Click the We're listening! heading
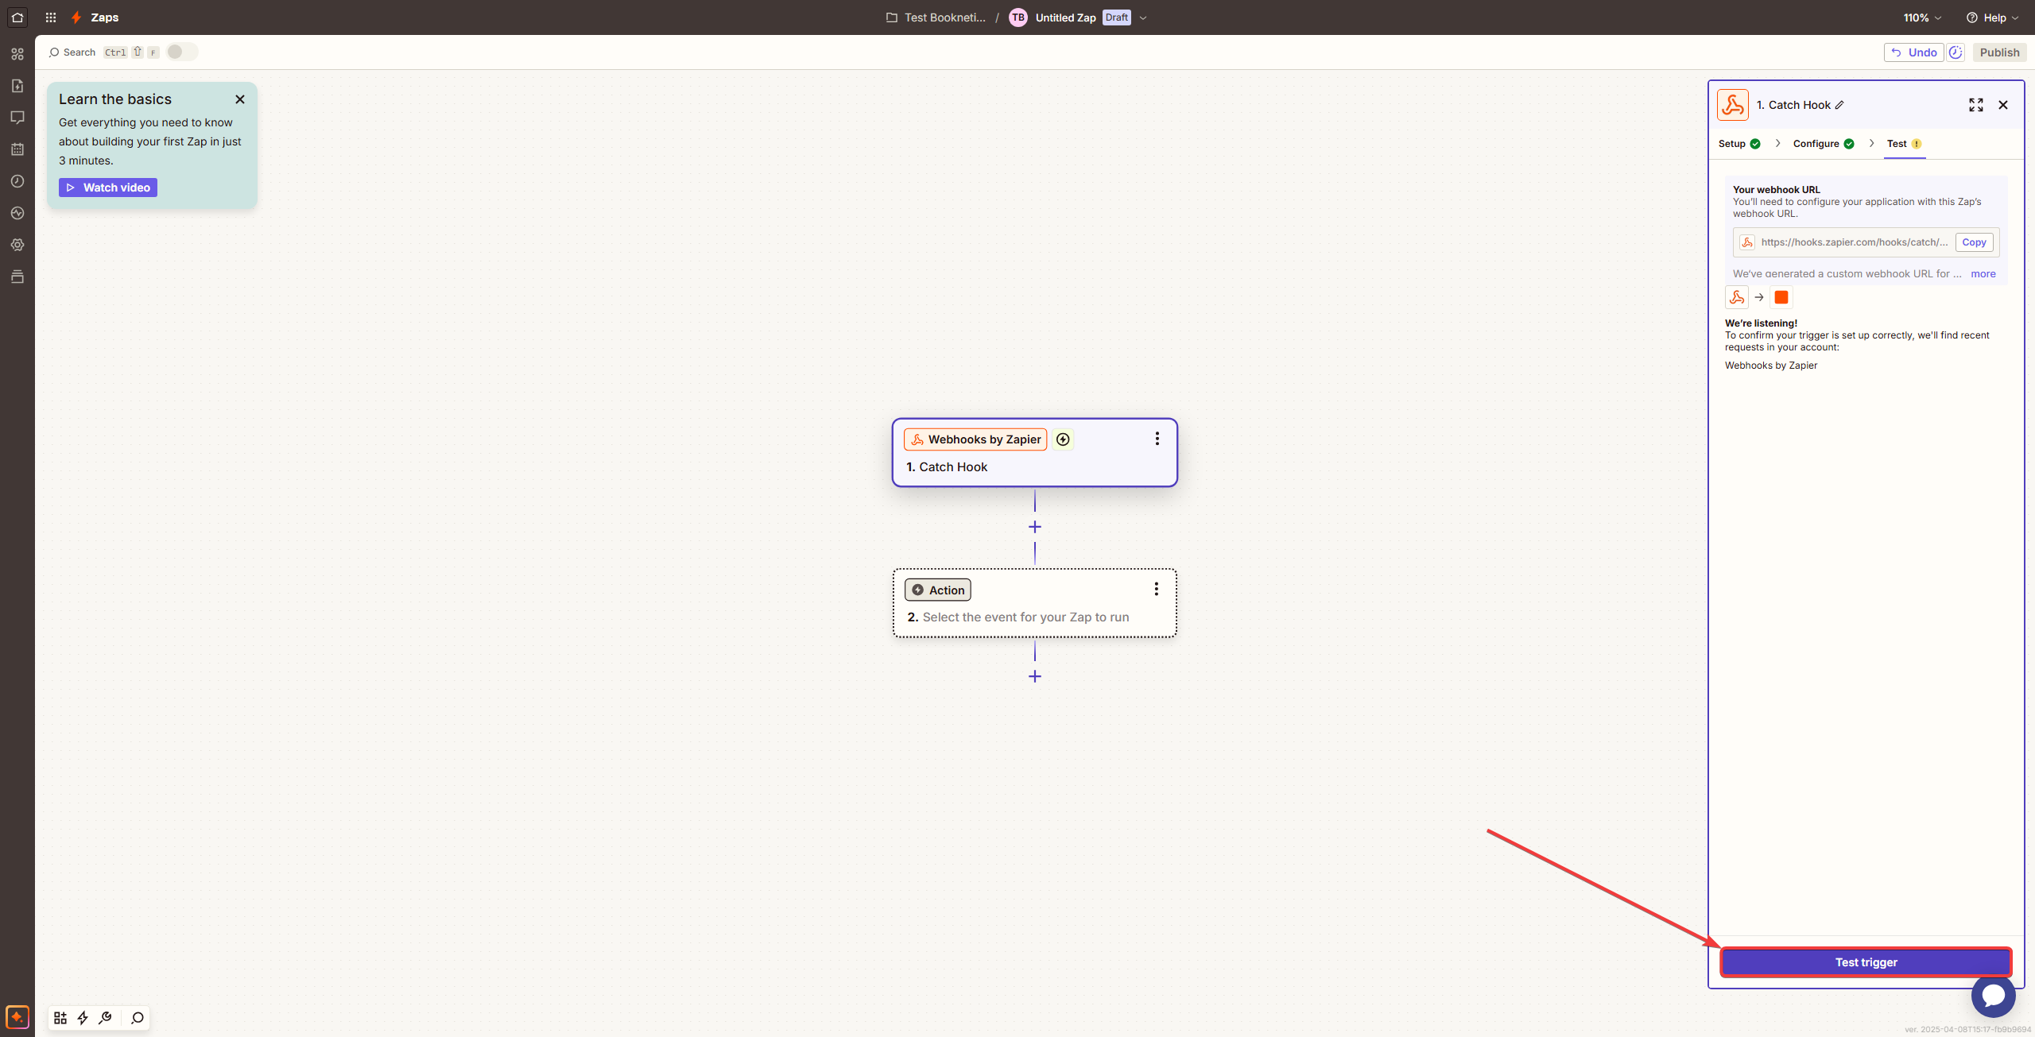2035x1037 pixels. 1761,323
